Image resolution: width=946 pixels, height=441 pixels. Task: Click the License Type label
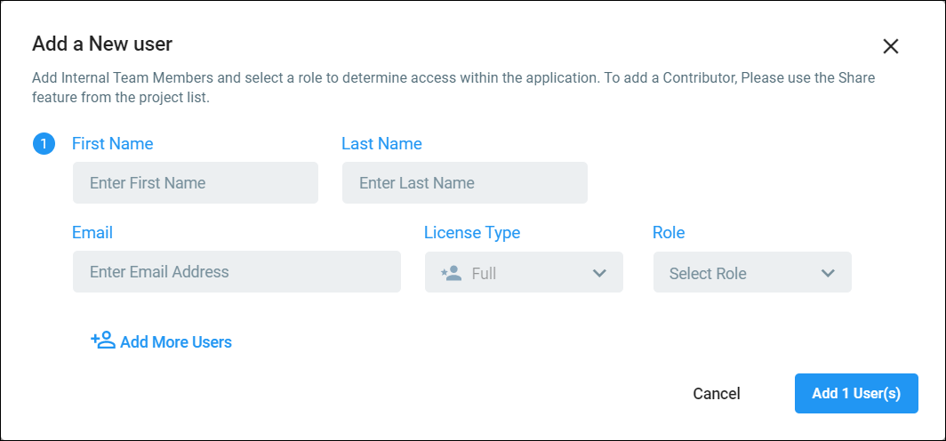point(472,232)
